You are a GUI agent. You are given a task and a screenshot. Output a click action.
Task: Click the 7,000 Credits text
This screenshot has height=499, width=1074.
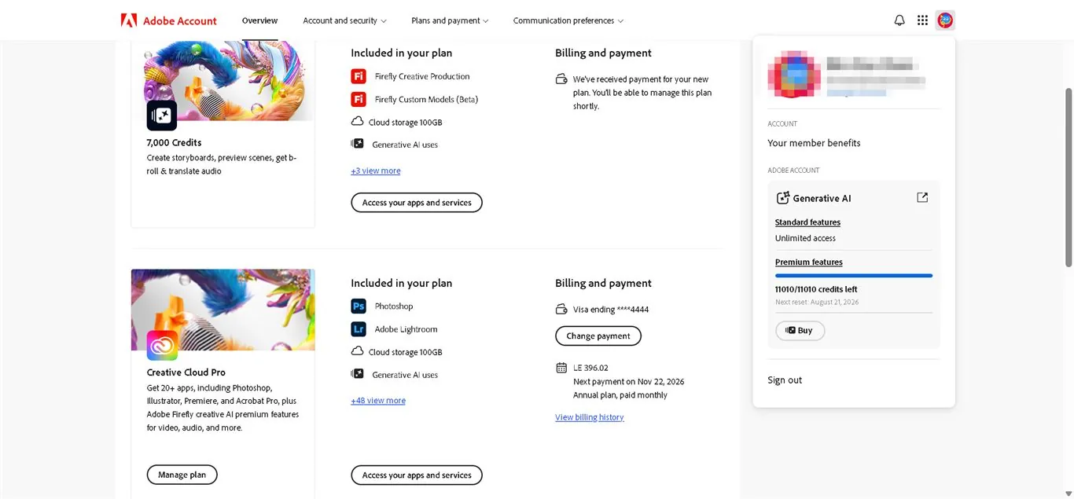(174, 143)
